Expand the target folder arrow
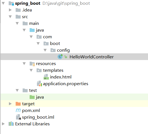This screenshot has width=148, height=134. 10,104
